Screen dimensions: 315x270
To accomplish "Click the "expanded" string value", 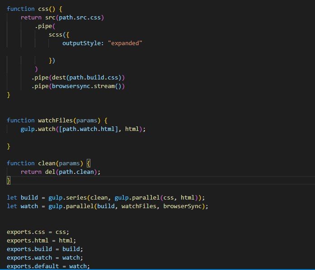I will pyautogui.click(x=125, y=43).
